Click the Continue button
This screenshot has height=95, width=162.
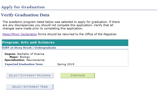(77, 75)
